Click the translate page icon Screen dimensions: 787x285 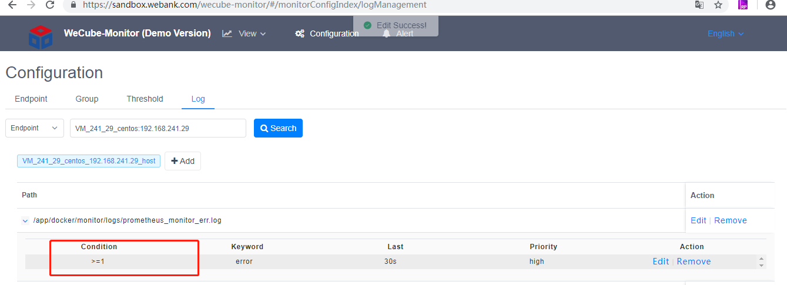[699, 5]
